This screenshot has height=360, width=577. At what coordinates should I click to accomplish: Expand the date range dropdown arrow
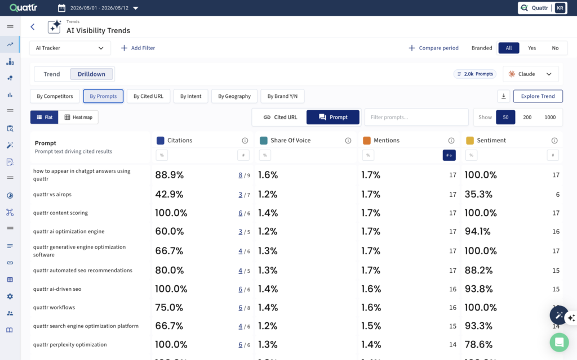[x=135, y=8]
